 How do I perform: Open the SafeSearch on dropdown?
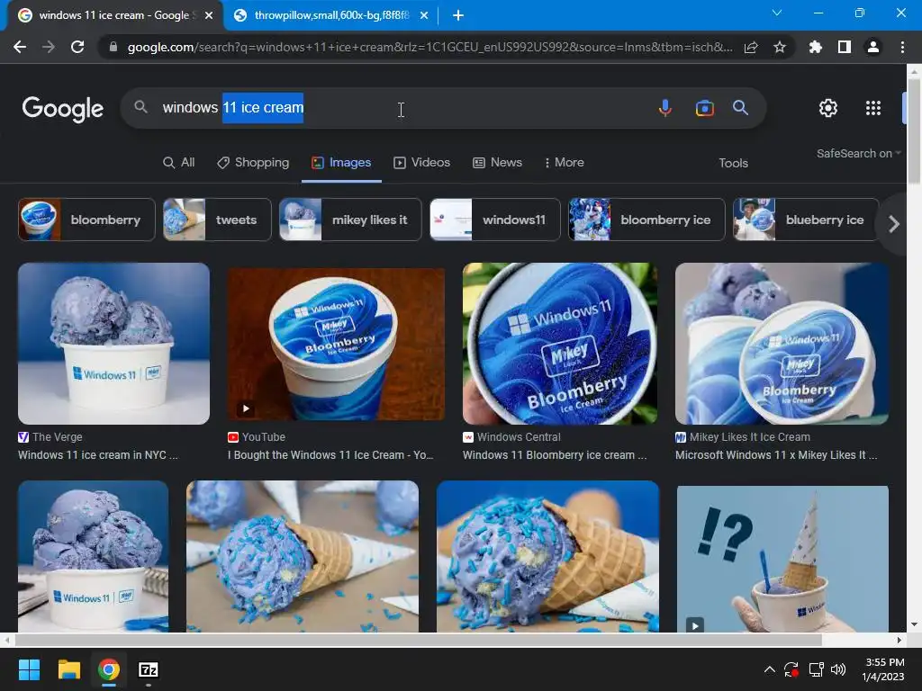[858, 153]
